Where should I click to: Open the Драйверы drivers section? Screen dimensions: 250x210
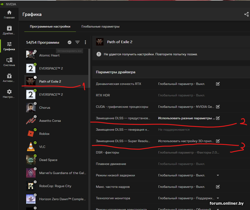coord(9,30)
